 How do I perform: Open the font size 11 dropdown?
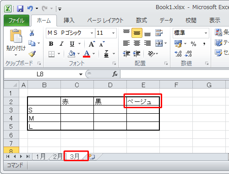click(x=113, y=33)
